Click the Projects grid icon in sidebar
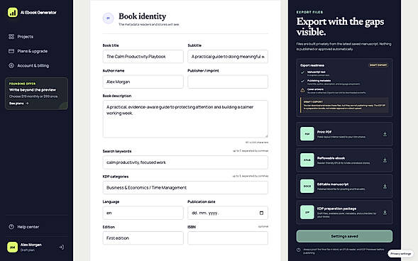Image resolution: width=418 pixels, height=261 pixels. [11, 36]
